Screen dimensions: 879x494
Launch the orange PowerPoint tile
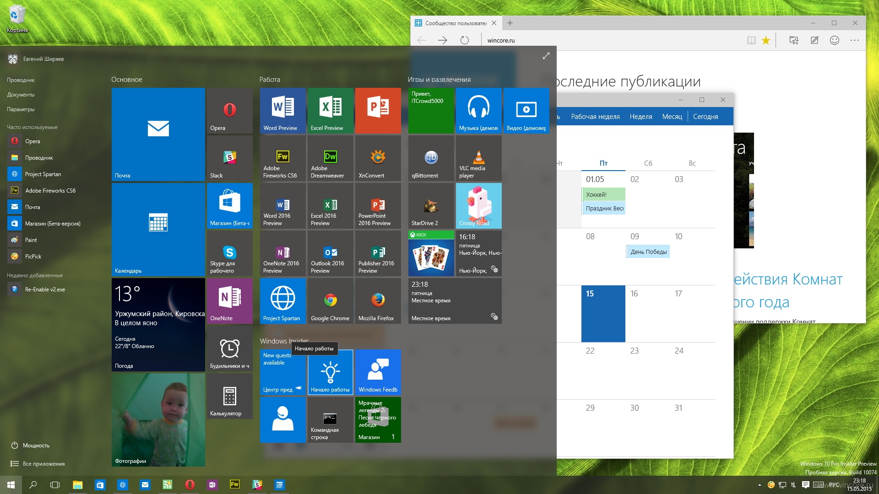[378, 111]
